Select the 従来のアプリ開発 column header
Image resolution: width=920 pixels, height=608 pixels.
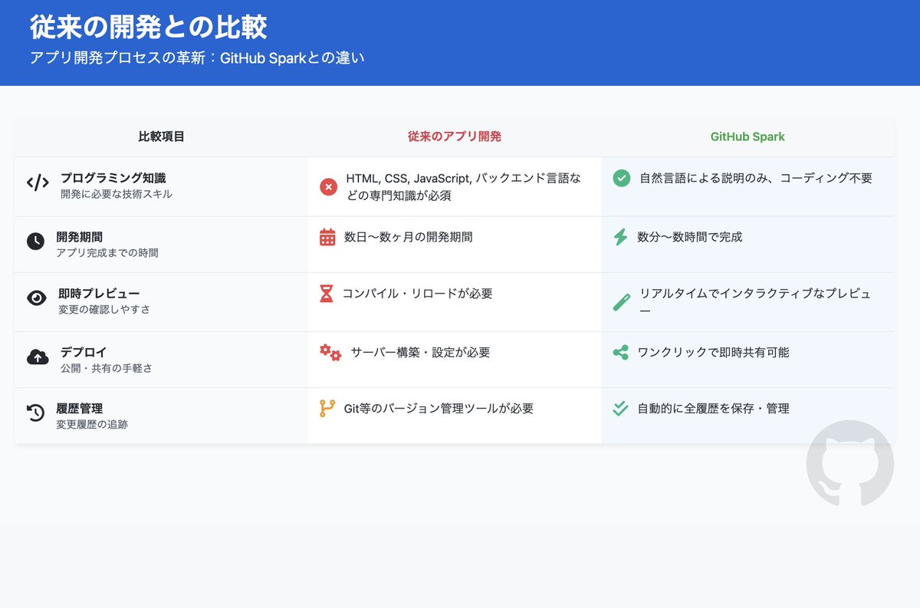[455, 136]
